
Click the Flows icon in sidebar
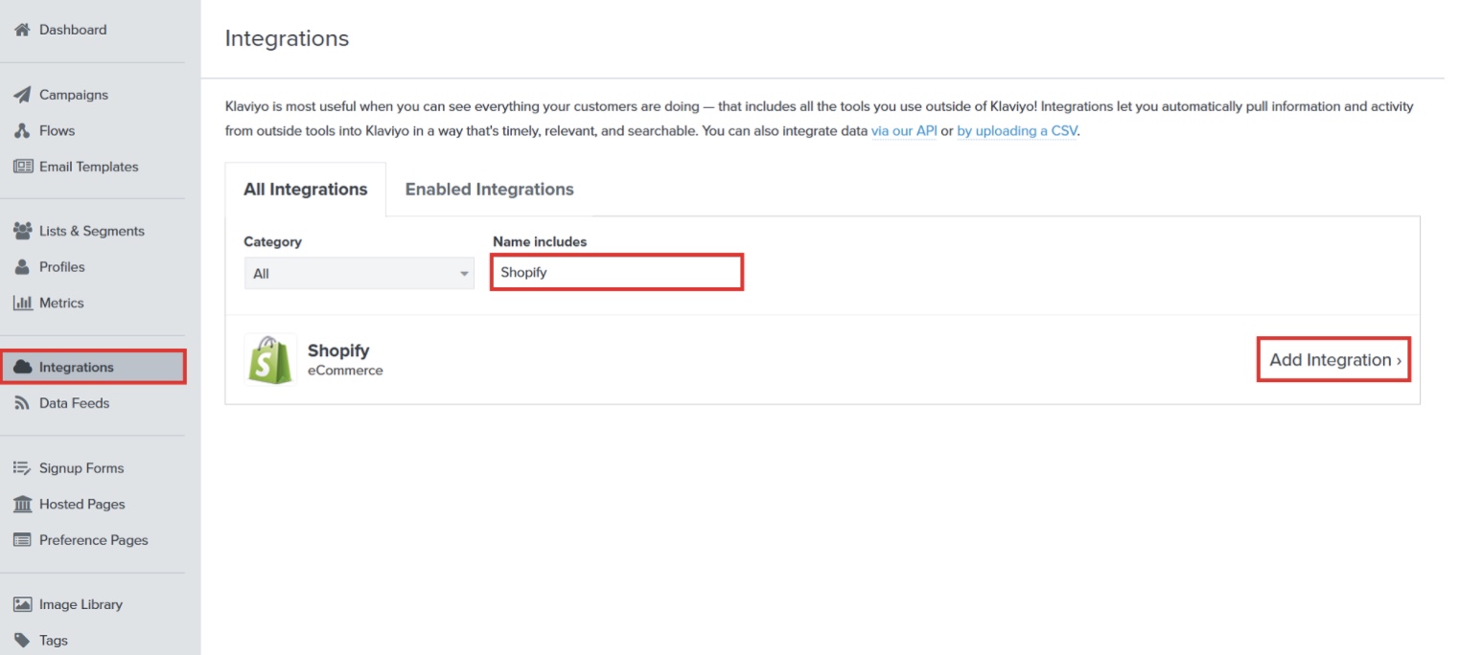(x=22, y=131)
